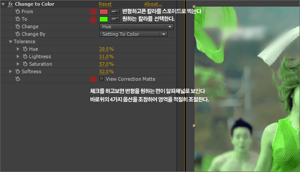The image size is (300, 172).
Task: Select the Tolerance group label
Action: 25,41
